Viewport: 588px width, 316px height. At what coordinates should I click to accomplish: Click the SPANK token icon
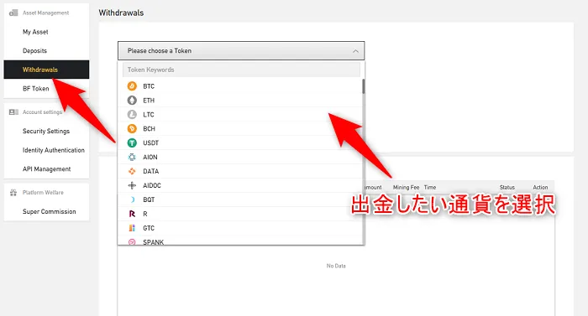132,242
